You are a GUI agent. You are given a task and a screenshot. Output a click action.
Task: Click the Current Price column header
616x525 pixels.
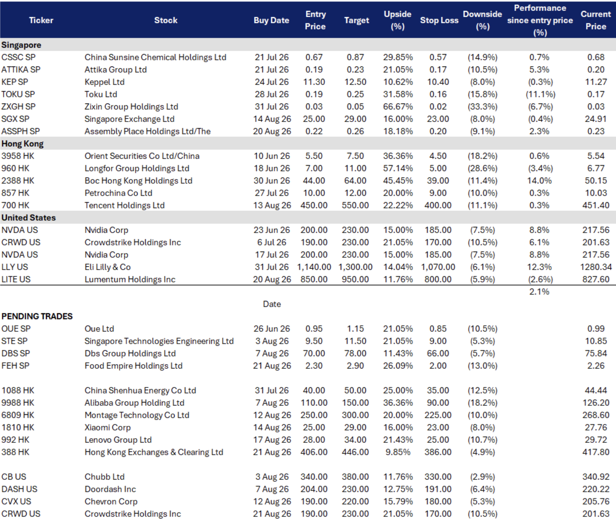[x=596, y=20]
